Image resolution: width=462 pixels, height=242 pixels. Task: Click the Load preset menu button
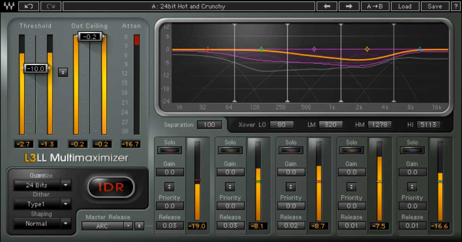[x=405, y=6]
